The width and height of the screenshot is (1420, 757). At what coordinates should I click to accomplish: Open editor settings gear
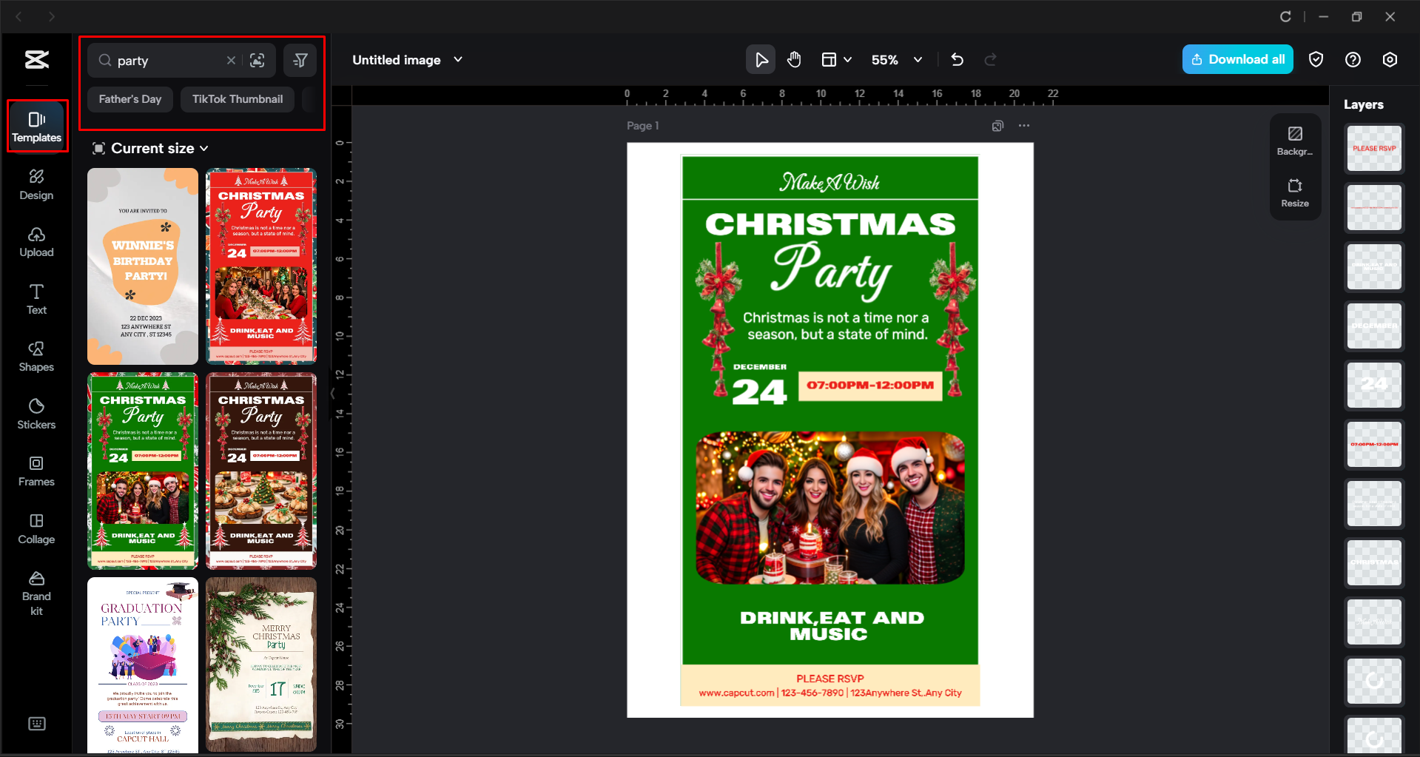click(x=1390, y=59)
